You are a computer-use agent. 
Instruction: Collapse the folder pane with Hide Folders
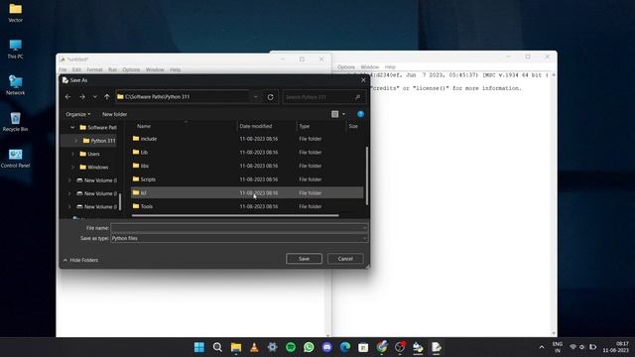tap(80, 260)
